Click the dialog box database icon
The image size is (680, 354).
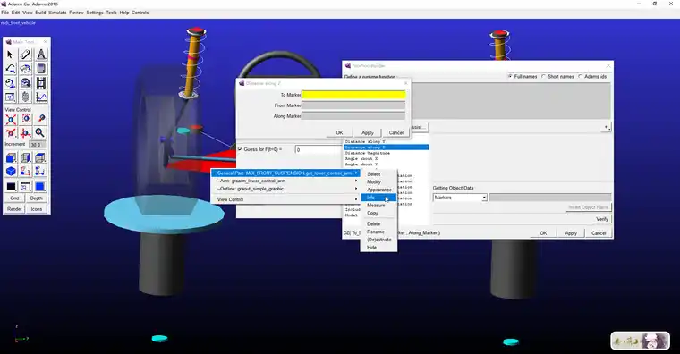coord(11,97)
